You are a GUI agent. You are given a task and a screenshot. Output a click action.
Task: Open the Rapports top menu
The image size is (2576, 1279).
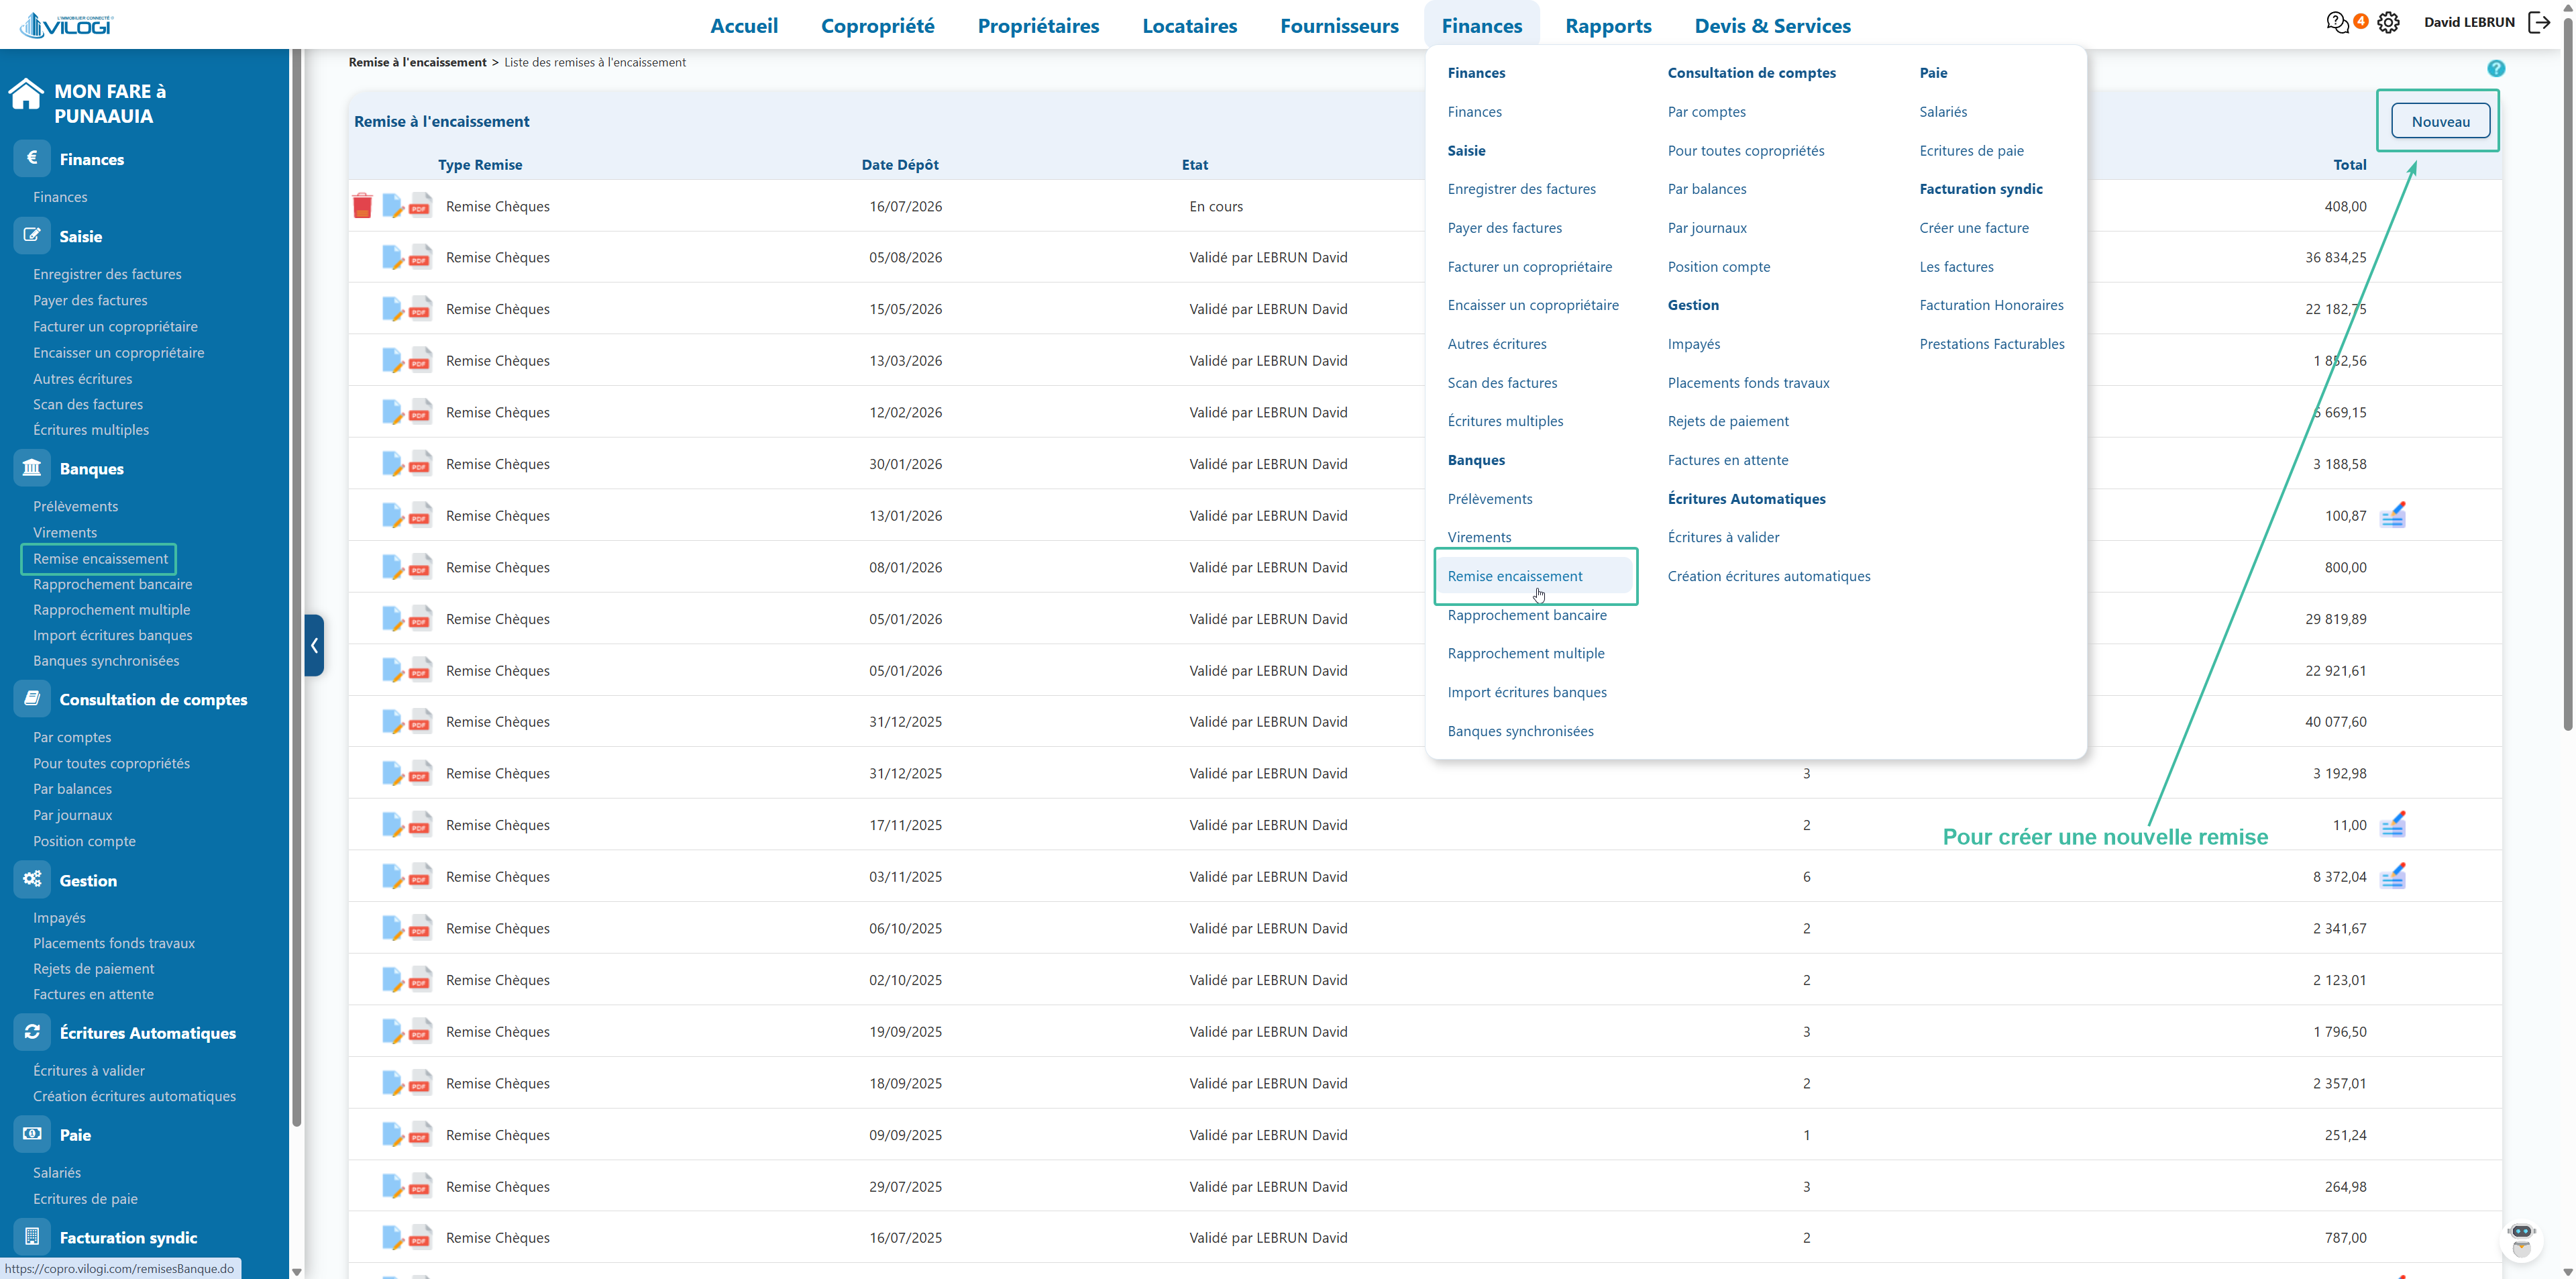coord(1608,26)
